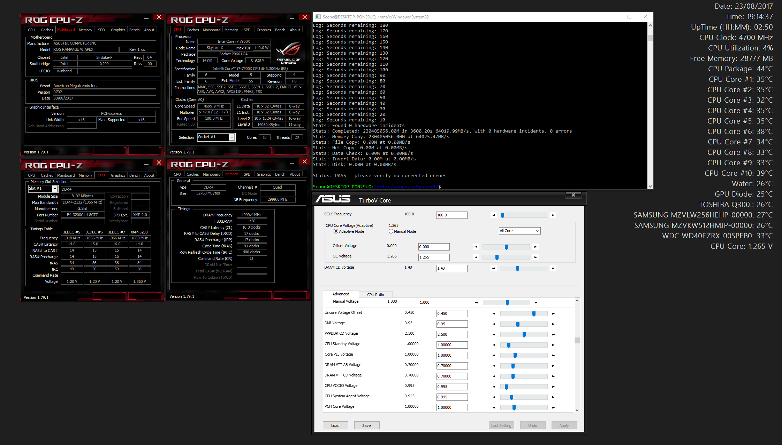Click the DMI Voltage input field
Image resolution: width=782 pixels, height=445 pixels.
[x=452, y=324]
